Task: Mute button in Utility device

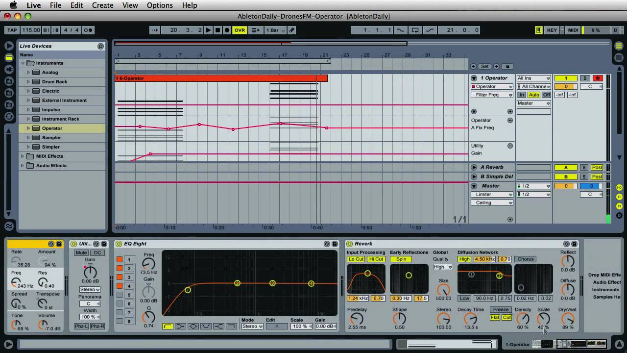Action: pos(81,253)
